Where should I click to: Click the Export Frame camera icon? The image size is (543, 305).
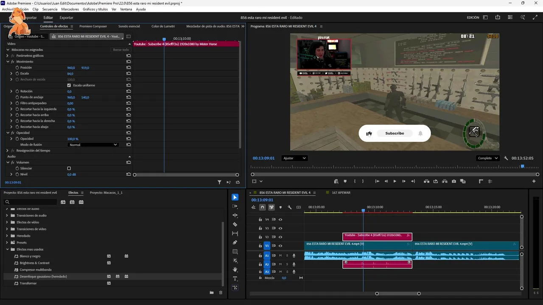pyautogui.click(x=454, y=181)
